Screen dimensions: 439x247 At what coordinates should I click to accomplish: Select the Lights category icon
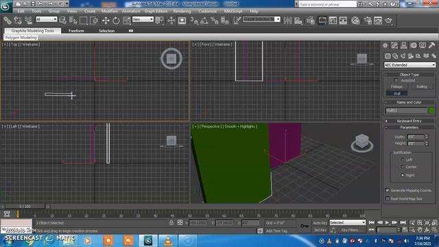coord(403,56)
